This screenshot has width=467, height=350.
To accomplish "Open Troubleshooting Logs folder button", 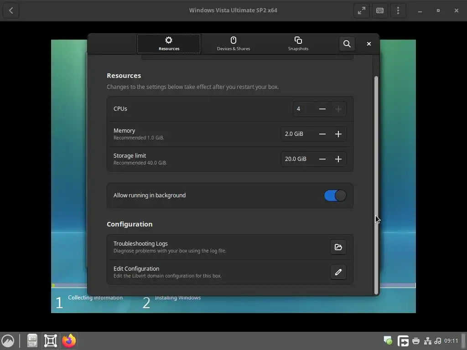I will point(338,247).
